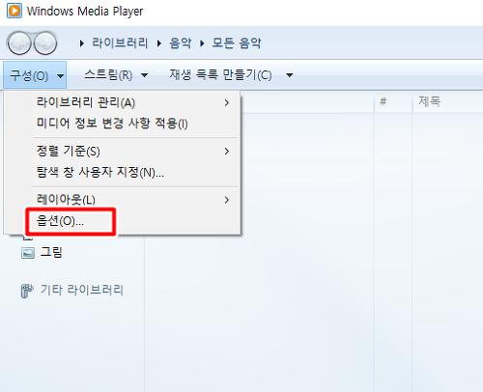Open 레이아웃(L) submenu
Image resolution: width=483 pixels, height=392 pixels.
point(123,200)
